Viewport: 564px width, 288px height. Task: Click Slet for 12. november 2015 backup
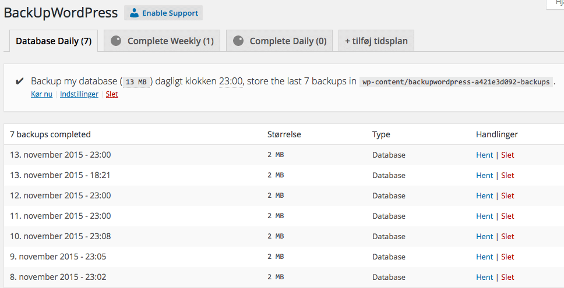pos(507,195)
